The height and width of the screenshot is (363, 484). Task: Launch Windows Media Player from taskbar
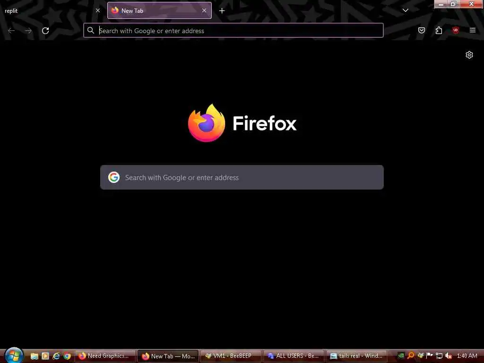(x=45, y=356)
